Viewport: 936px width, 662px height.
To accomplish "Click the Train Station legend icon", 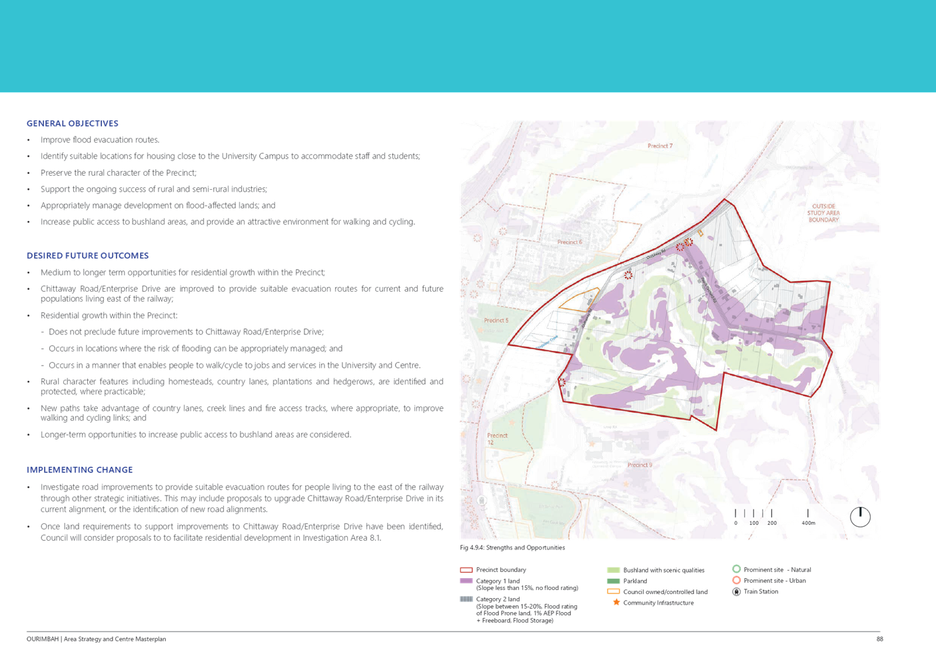I will (736, 591).
